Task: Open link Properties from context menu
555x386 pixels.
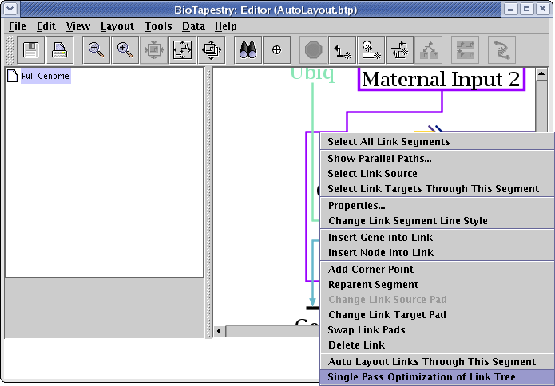Action: [356, 206]
